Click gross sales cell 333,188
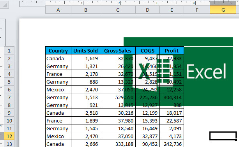239x147 pixels. click(118, 143)
